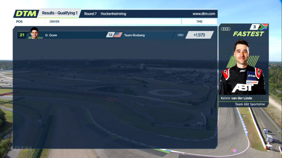Click Kelvin van der Linde's portrait
The width and height of the screenshot is (282, 158).
(242, 67)
